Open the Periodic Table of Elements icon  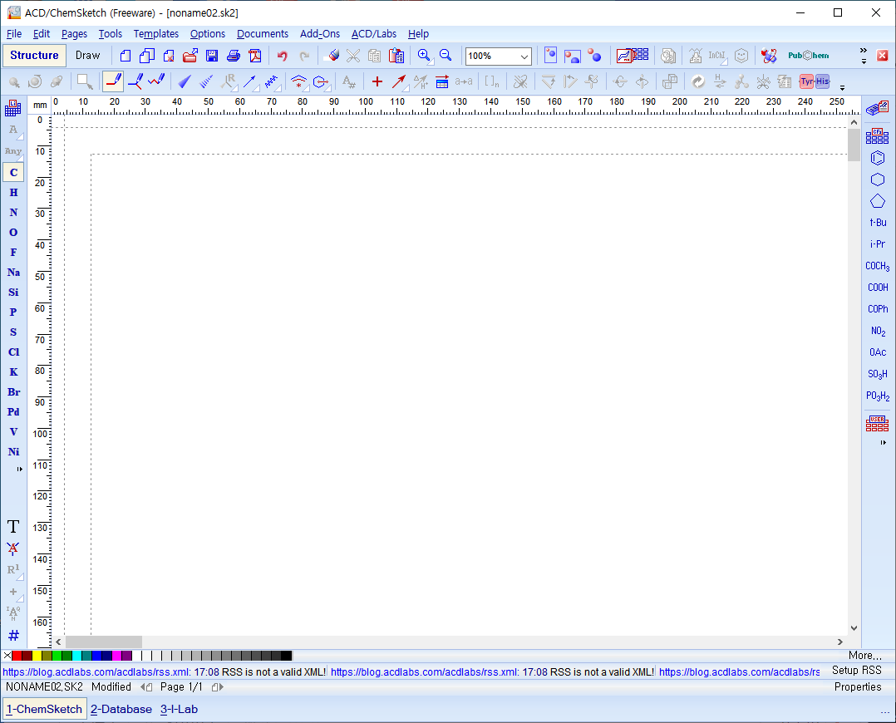point(12,107)
